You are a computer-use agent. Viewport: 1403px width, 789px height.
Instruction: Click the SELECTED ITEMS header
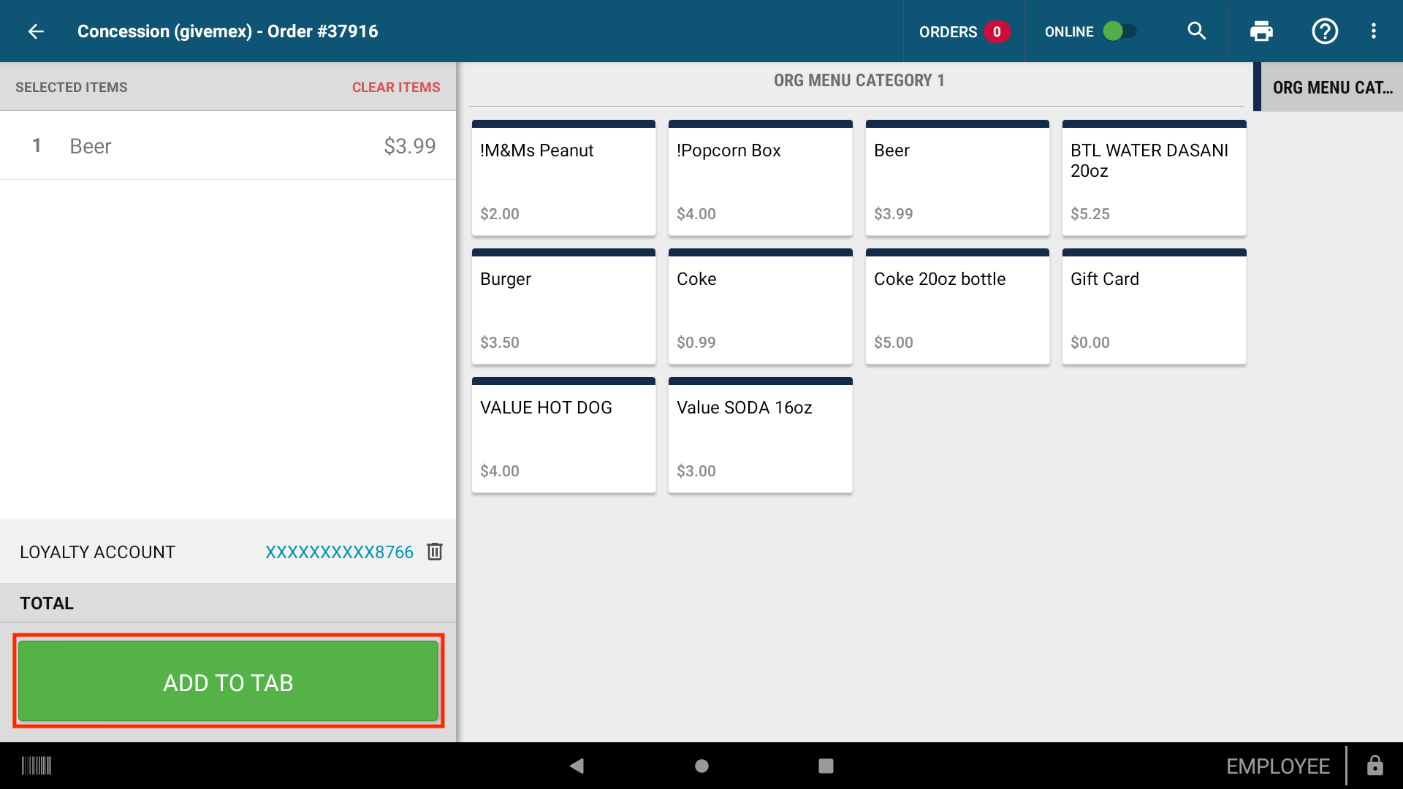(x=72, y=87)
